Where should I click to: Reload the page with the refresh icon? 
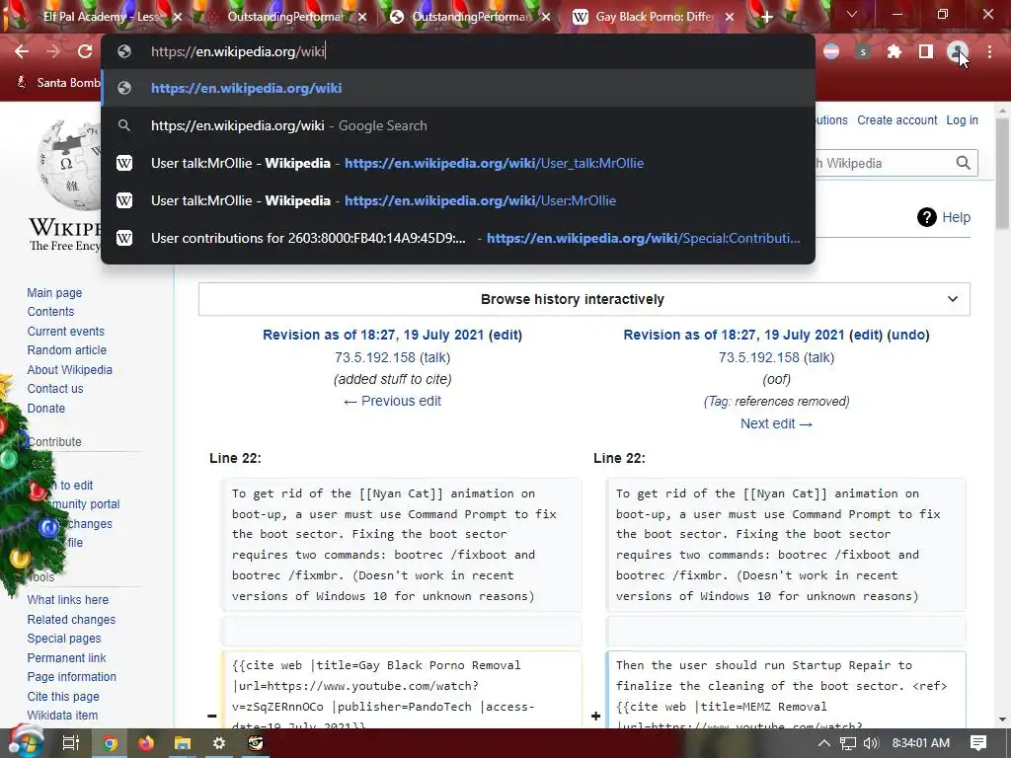coord(85,51)
